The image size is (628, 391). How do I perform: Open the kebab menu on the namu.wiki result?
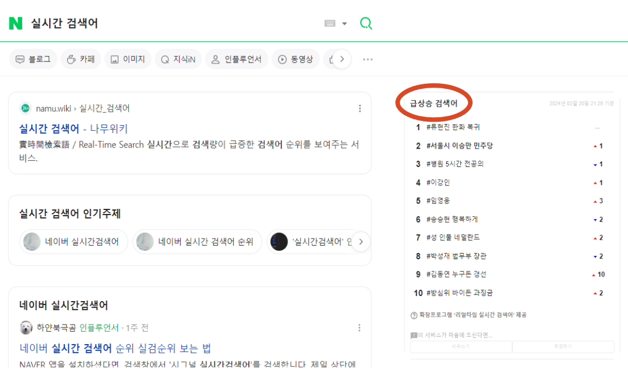(360, 108)
